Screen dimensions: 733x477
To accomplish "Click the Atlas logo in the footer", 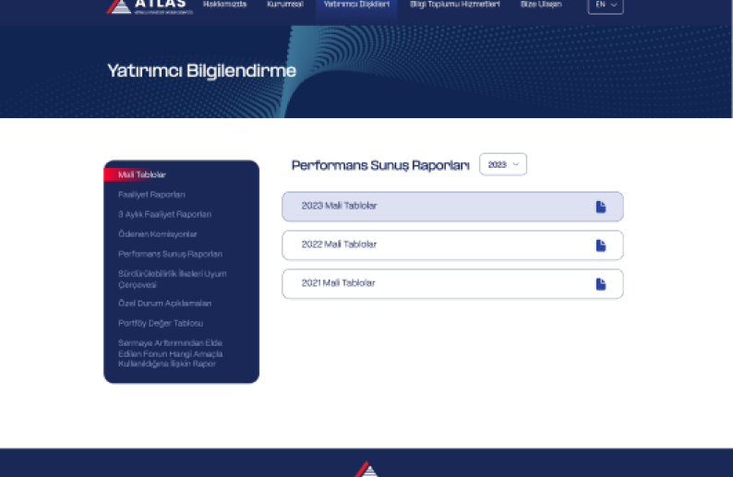I will [366, 469].
